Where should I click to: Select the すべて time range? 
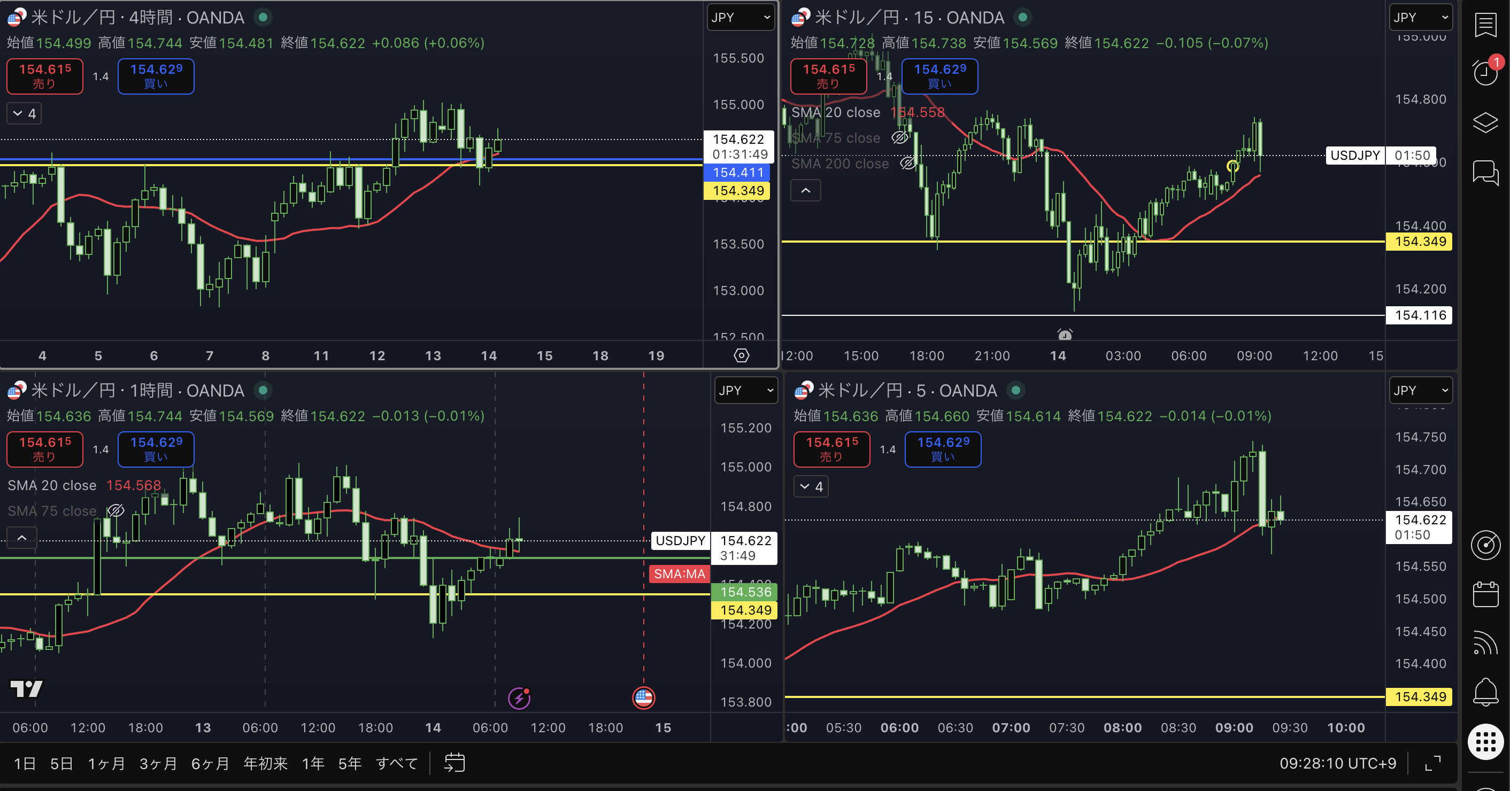point(397,763)
